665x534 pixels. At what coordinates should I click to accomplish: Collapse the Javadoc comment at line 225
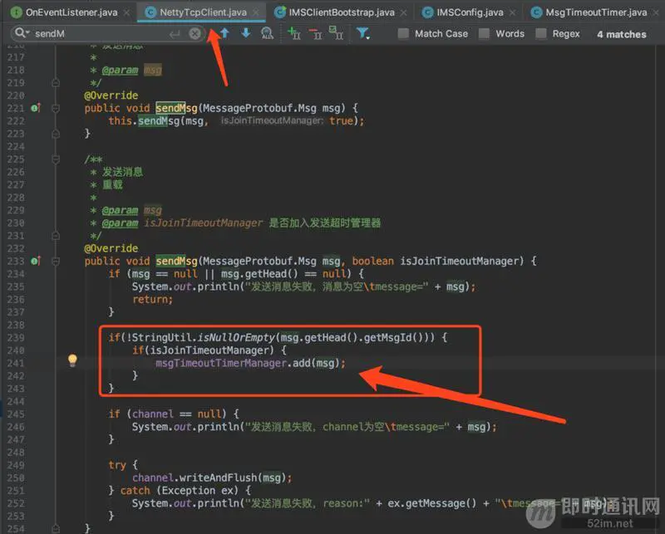click(x=56, y=159)
